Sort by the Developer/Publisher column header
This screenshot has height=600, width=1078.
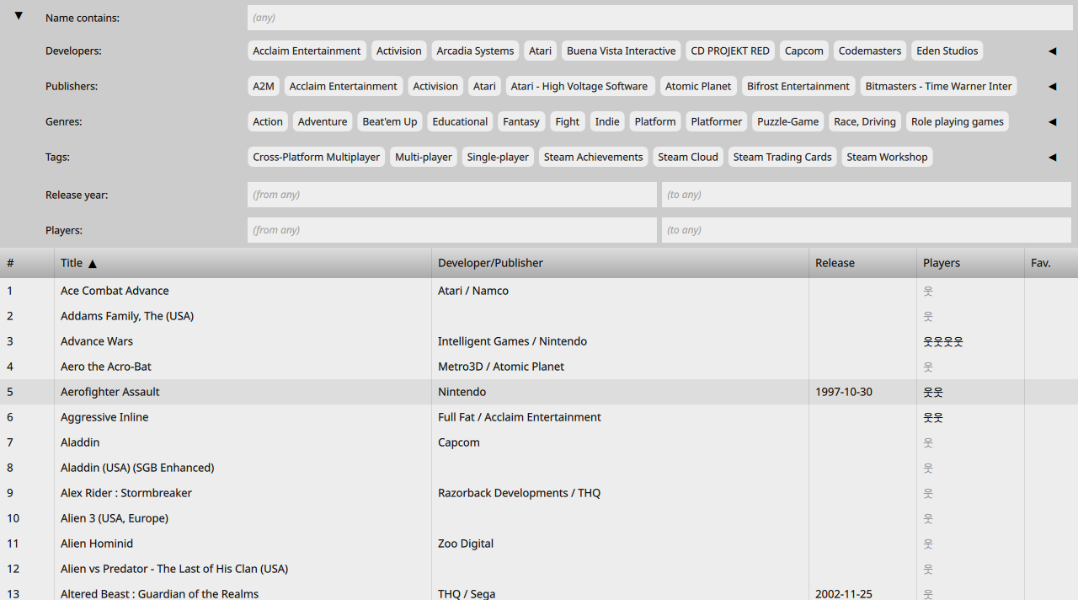click(x=620, y=263)
